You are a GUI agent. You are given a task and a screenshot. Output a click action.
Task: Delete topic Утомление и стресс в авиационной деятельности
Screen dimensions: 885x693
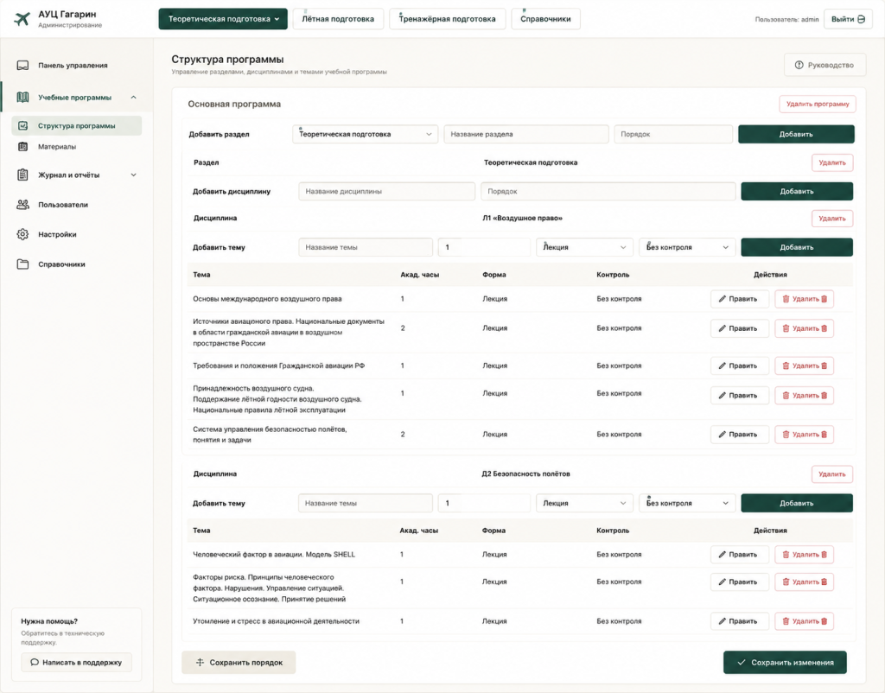[805, 621]
